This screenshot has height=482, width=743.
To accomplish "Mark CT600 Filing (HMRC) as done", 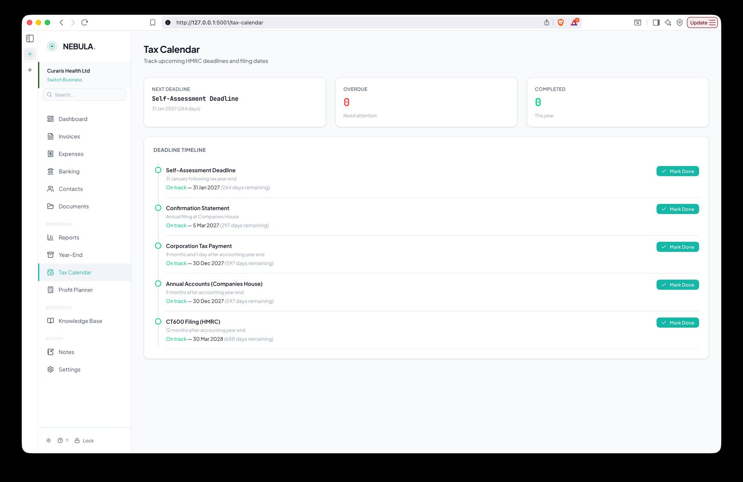I will tap(678, 323).
